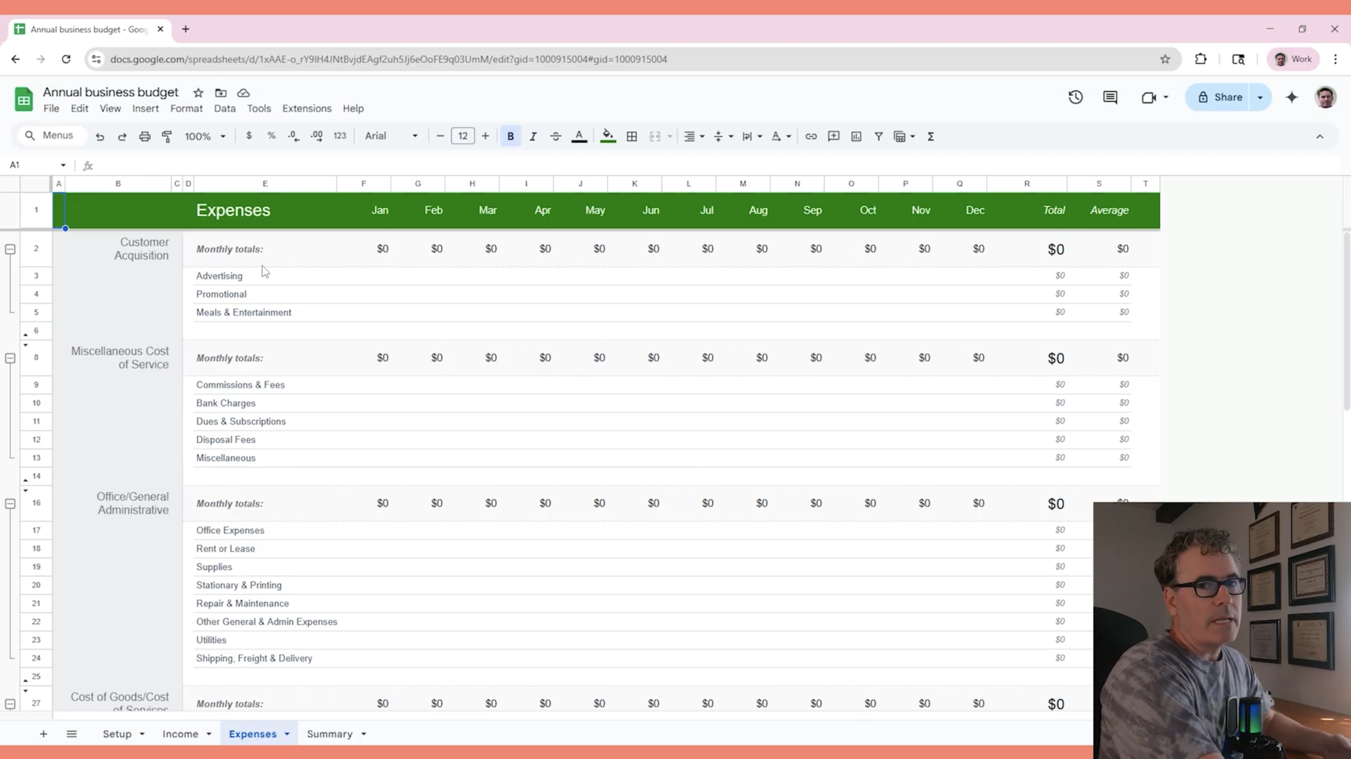Toggle strikethrough formatting
1351x759 pixels.
pos(555,136)
